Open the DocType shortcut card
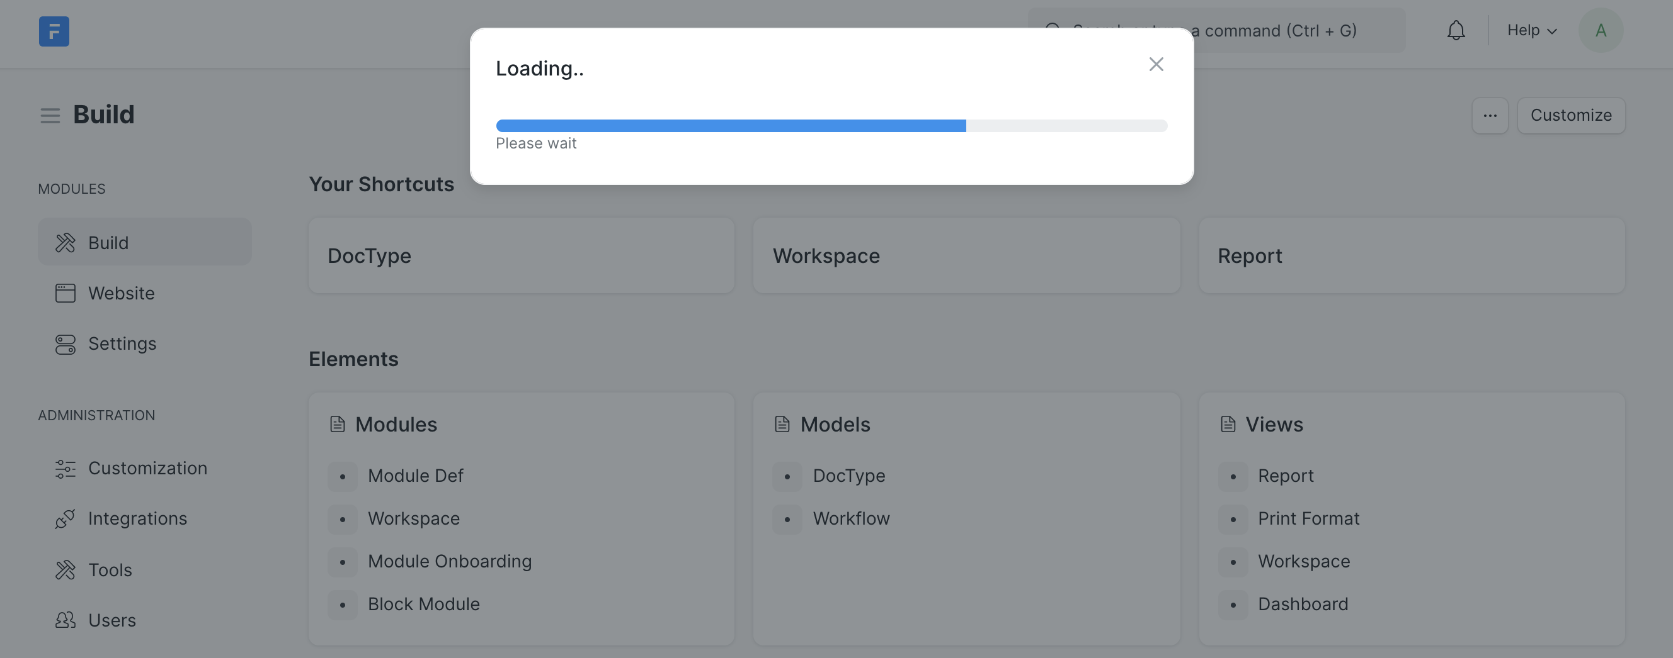1673x658 pixels. [x=521, y=255]
